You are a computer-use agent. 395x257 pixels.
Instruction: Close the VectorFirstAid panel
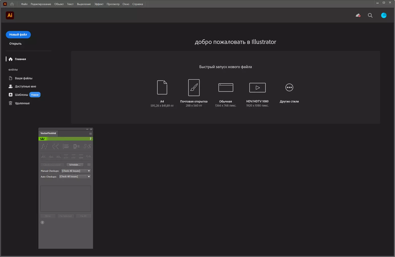point(91,129)
